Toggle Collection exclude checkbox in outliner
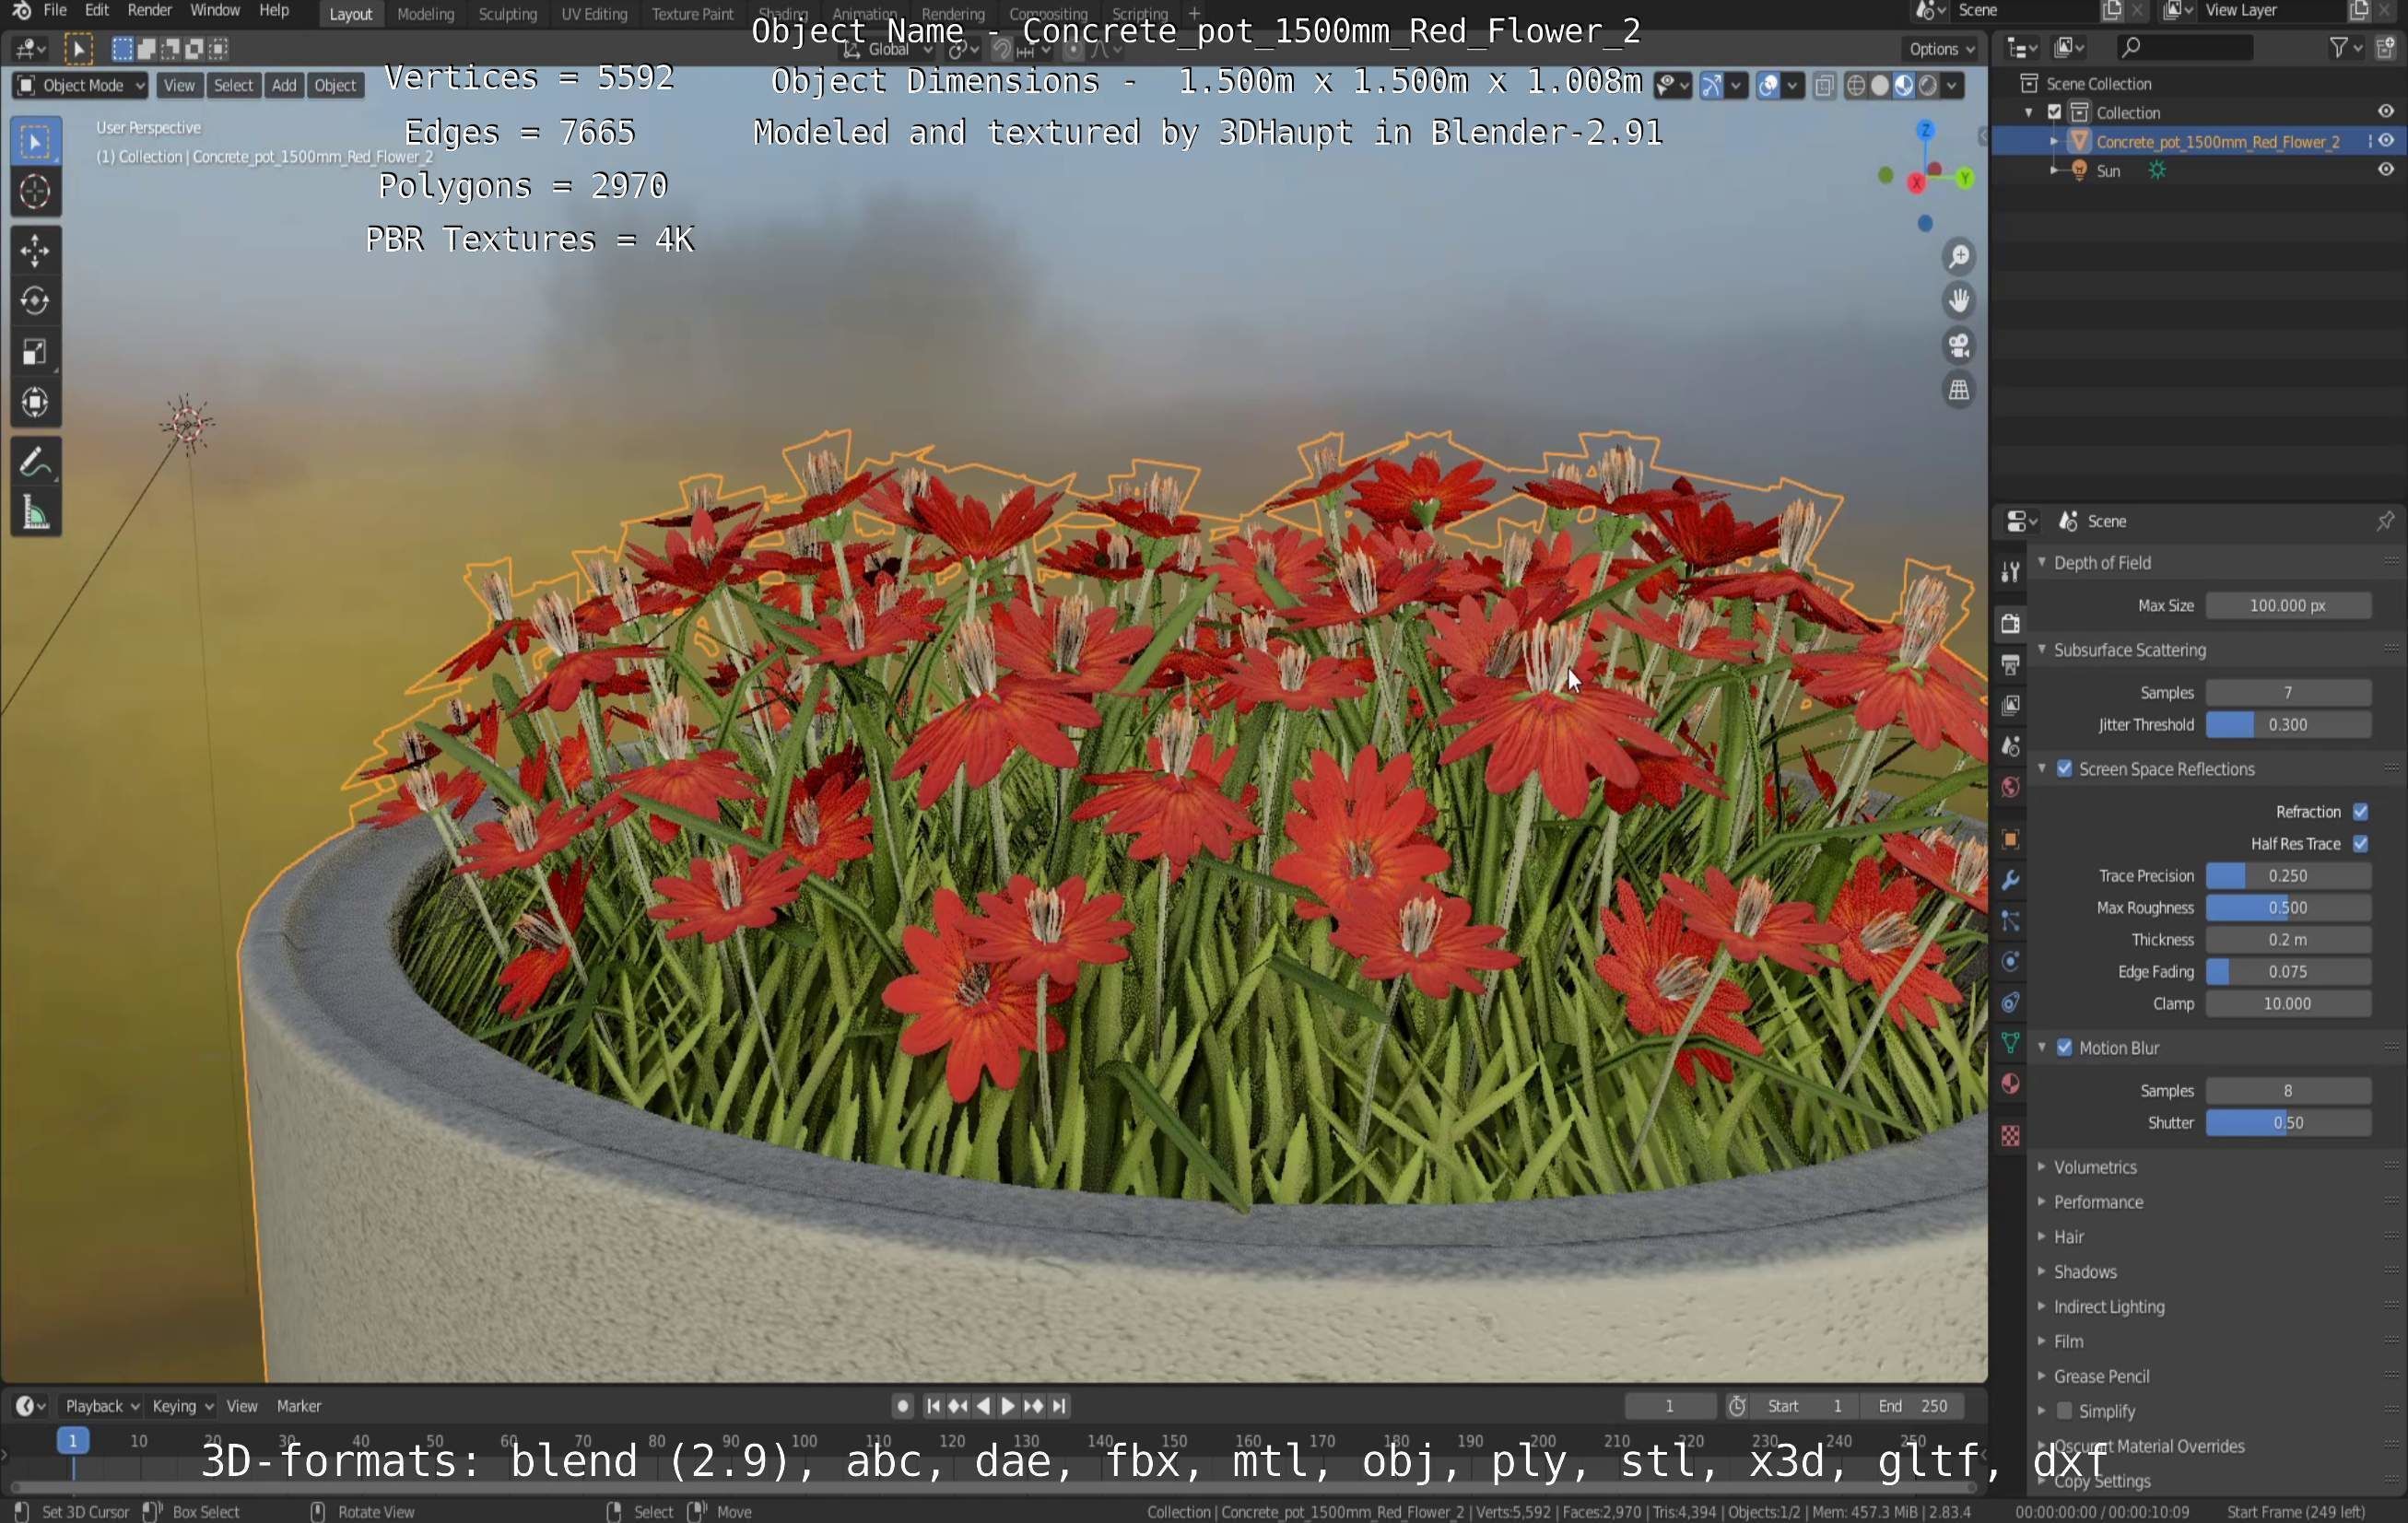 click(2055, 113)
